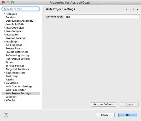
Task: Click the type filter text box
Action: 21,9
